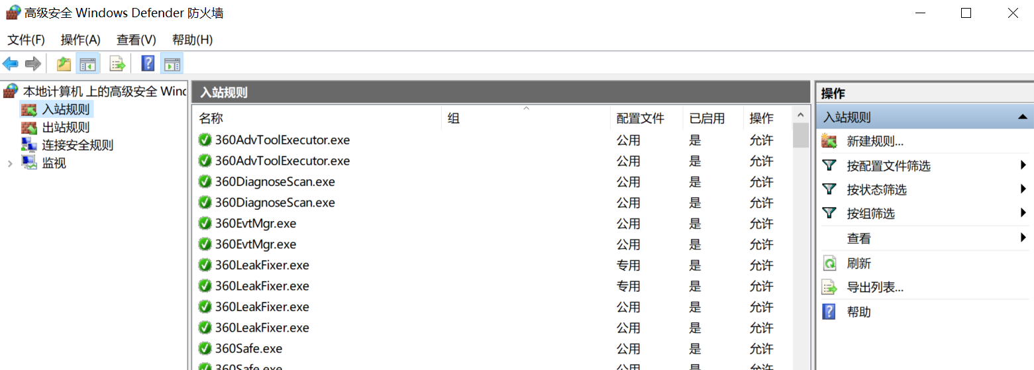Expand the 监视 tree node chevron

pos(9,163)
